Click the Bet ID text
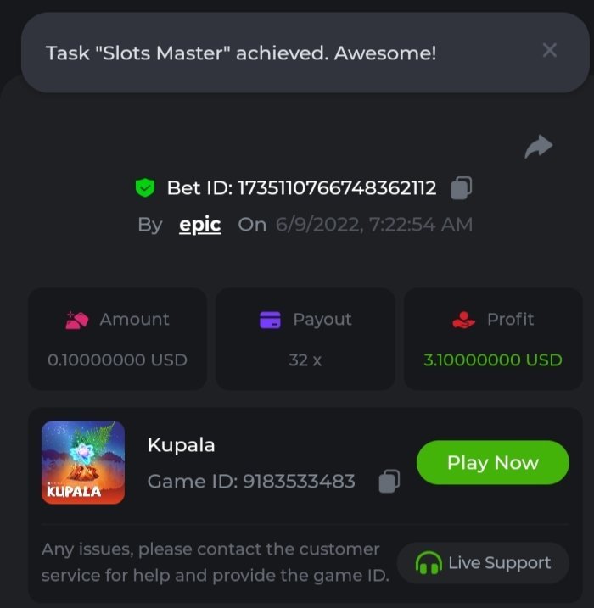The width and height of the screenshot is (594, 608). (x=301, y=187)
